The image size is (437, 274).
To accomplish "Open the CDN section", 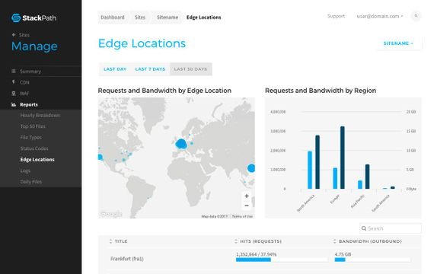I will pyautogui.click(x=24, y=82).
